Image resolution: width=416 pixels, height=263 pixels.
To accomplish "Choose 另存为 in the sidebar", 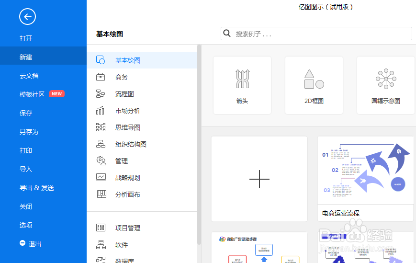I will tap(29, 132).
